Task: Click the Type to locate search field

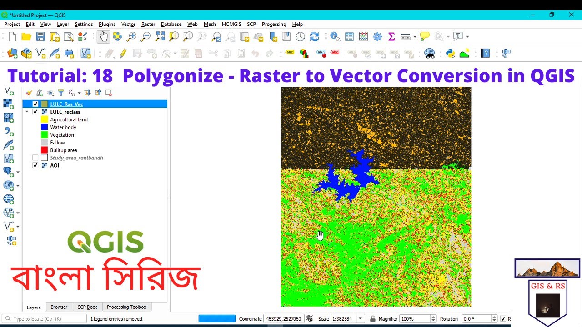Action: (x=45, y=319)
